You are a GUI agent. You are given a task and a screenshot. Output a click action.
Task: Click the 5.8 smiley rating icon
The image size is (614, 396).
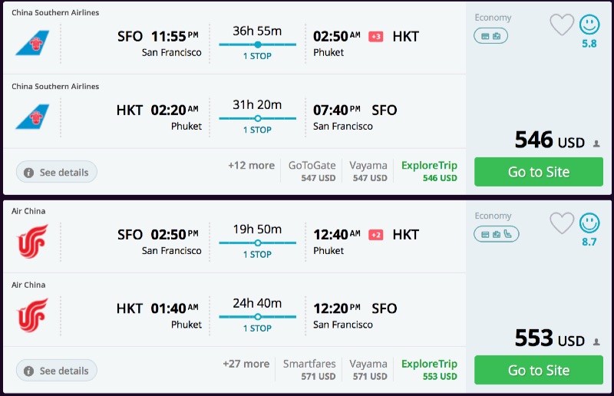589,25
